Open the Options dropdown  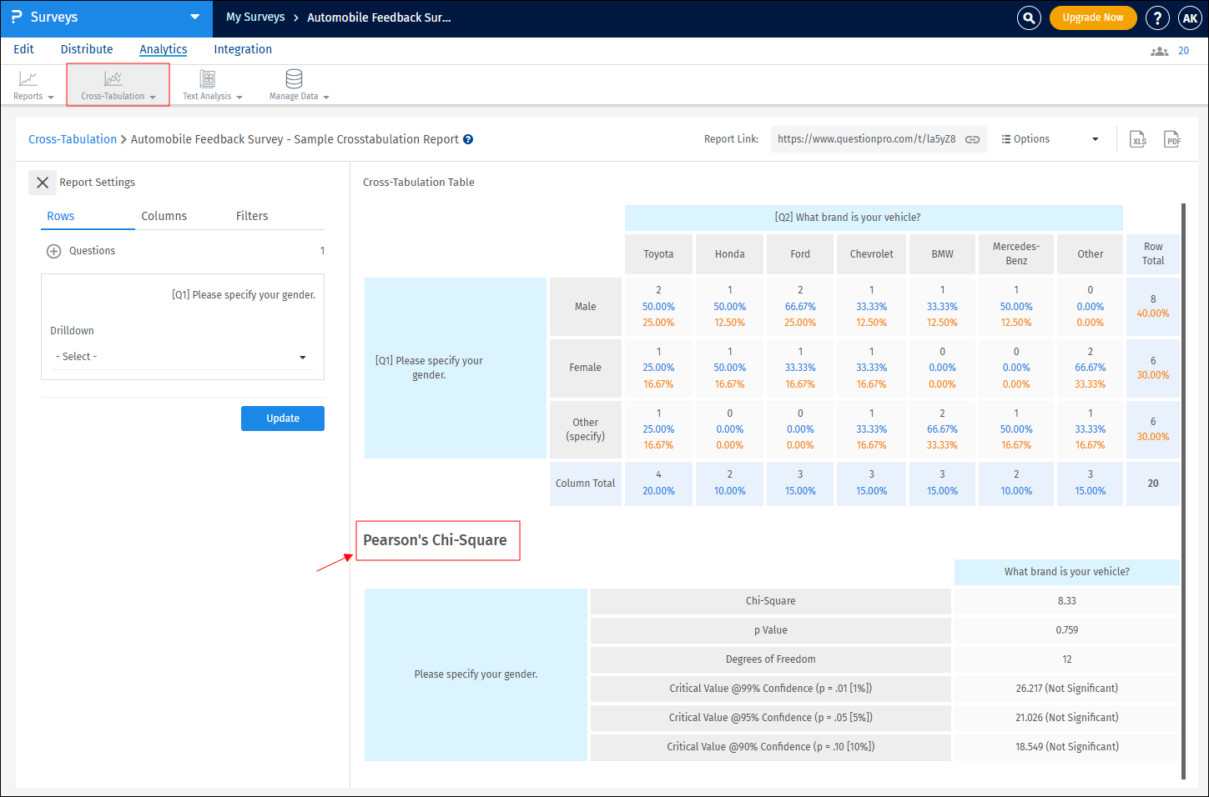pyautogui.click(x=1050, y=139)
